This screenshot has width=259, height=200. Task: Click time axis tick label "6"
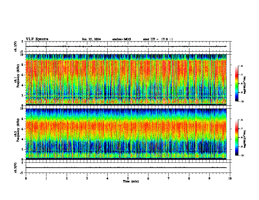[x=148, y=178]
